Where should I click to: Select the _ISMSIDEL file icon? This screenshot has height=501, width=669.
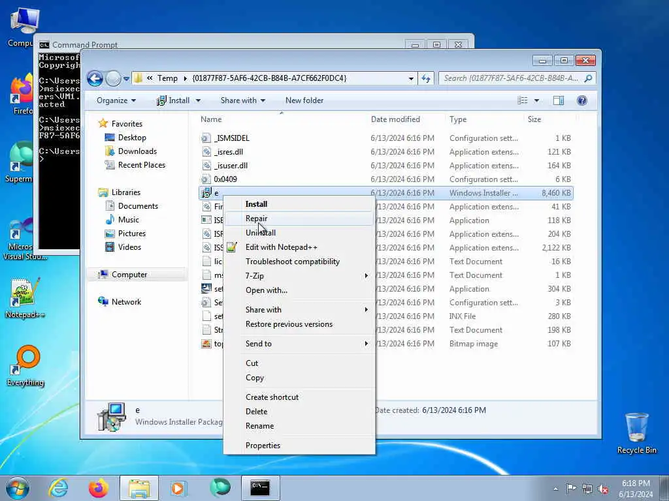click(x=206, y=138)
